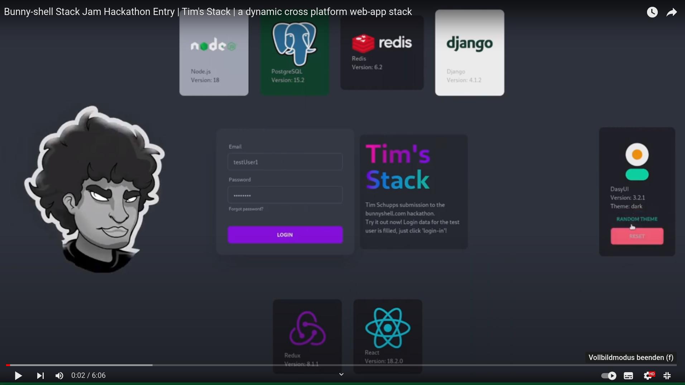
Task: Click the 'Version: 18' Node.js text
Action: tap(205, 80)
